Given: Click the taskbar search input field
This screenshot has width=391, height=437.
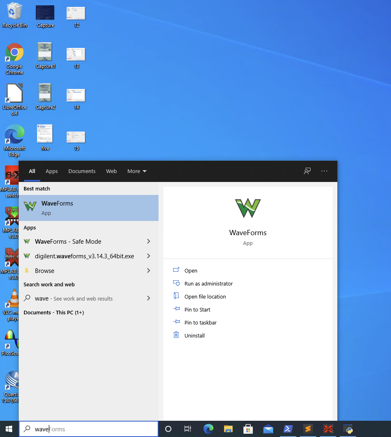Looking at the screenshot, I should point(93,429).
